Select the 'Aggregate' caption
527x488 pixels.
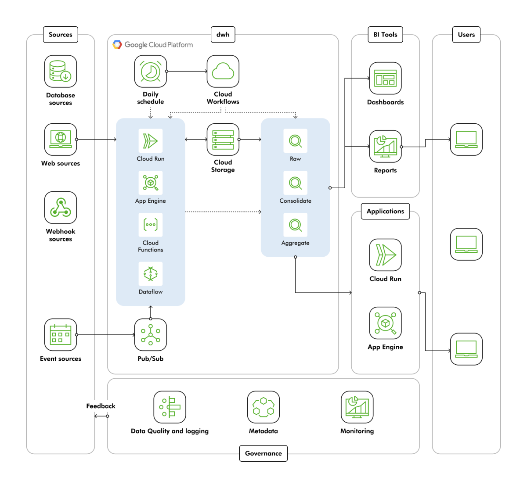click(x=296, y=243)
